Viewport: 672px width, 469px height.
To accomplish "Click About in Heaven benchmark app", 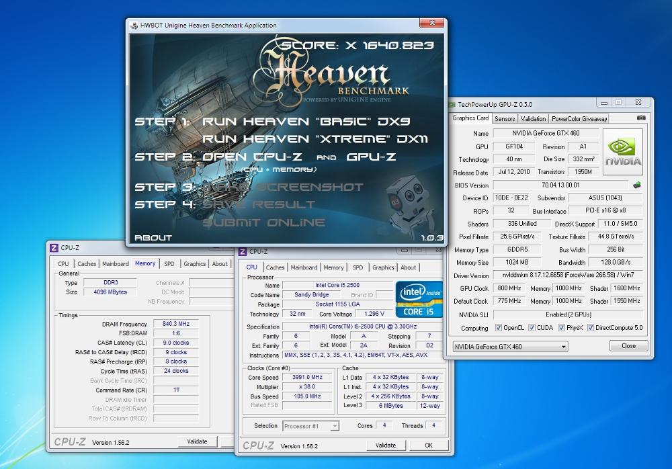I will point(153,237).
